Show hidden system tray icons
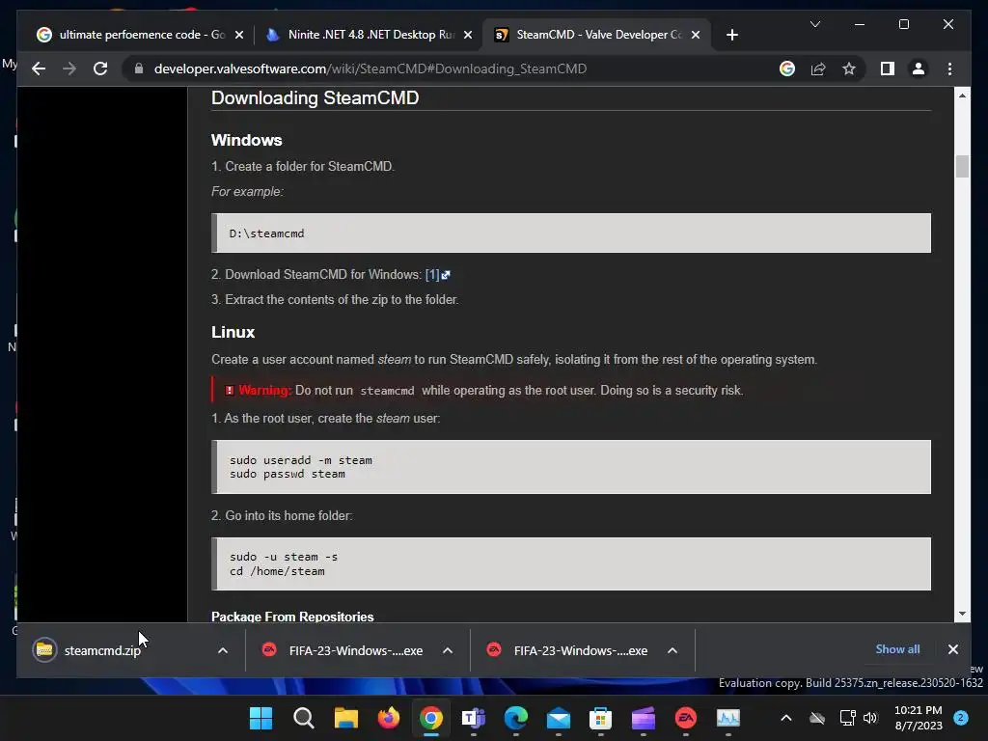The width and height of the screenshot is (988, 741). 785,718
